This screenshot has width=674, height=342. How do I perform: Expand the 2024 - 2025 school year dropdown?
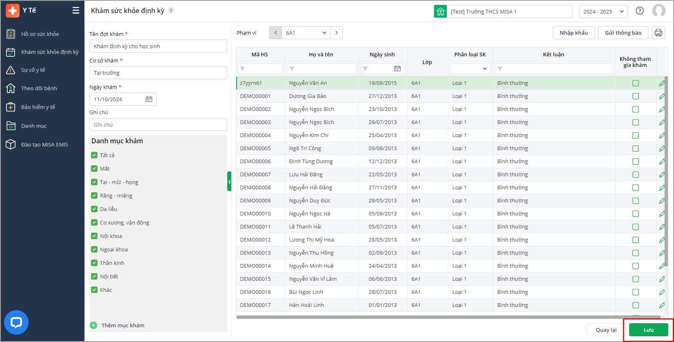[x=603, y=11]
